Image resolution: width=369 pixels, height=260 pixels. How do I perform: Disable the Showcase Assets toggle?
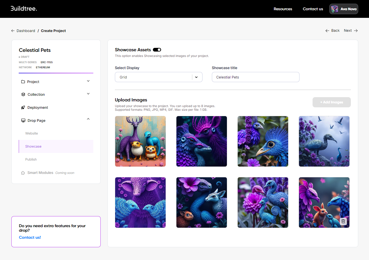(157, 50)
